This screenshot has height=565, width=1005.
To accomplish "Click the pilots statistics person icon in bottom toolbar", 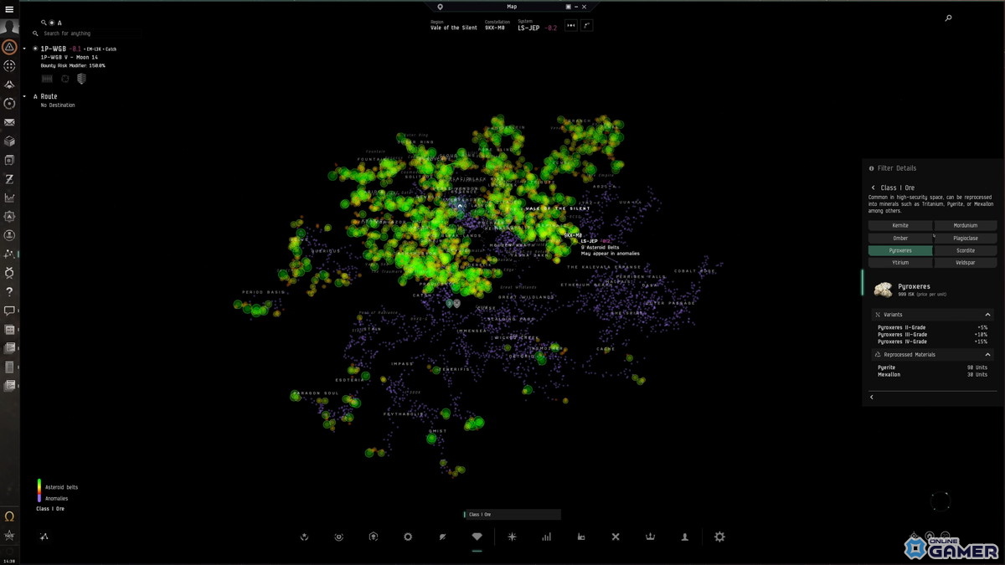I will (683, 537).
